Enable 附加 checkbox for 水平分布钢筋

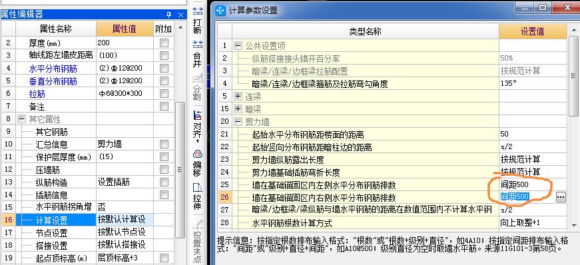(x=164, y=69)
